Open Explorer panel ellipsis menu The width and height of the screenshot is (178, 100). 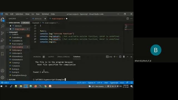click(x=27, y=19)
